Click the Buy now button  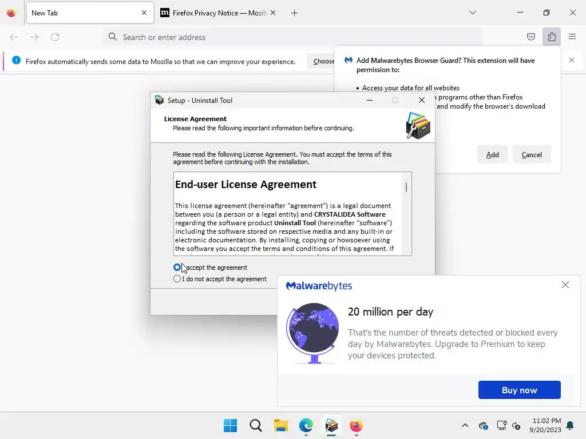pos(519,390)
